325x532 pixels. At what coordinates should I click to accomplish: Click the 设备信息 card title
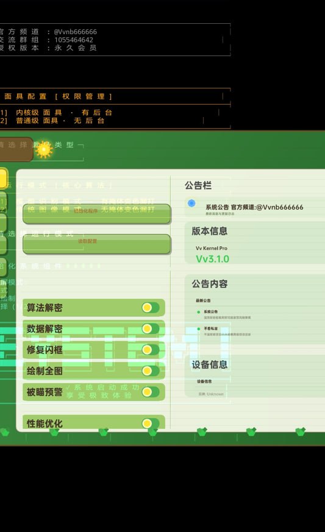pyautogui.click(x=210, y=365)
